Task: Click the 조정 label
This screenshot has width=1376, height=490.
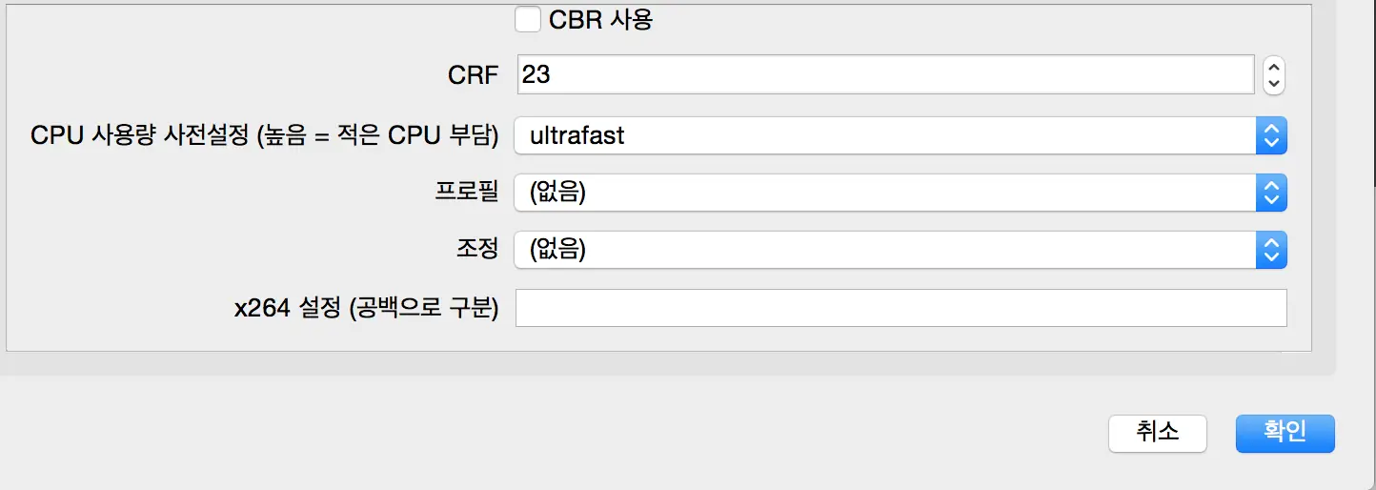Action: [477, 250]
